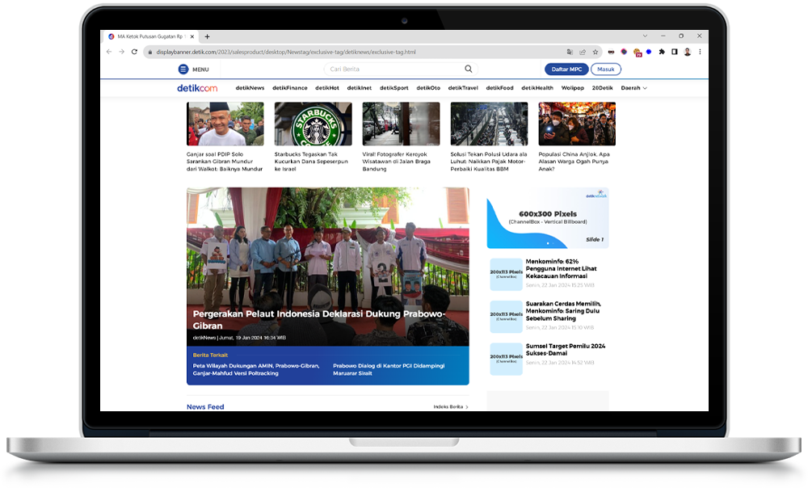Bookmark this page with star icon

[595, 52]
